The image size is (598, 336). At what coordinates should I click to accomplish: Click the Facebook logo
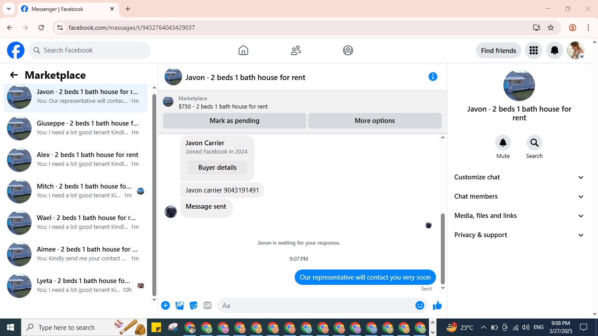pyautogui.click(x=16, y=50)
